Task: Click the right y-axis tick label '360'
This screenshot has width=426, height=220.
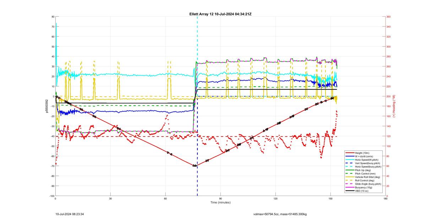Action: coord(389,17)
